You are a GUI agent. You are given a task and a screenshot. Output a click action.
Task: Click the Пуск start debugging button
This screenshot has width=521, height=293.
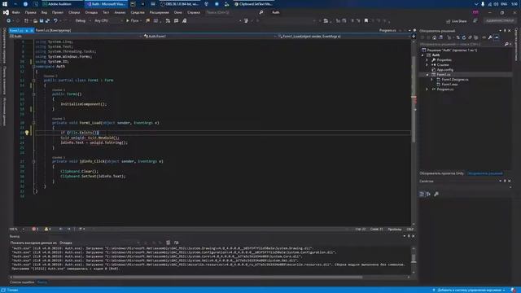134,20
